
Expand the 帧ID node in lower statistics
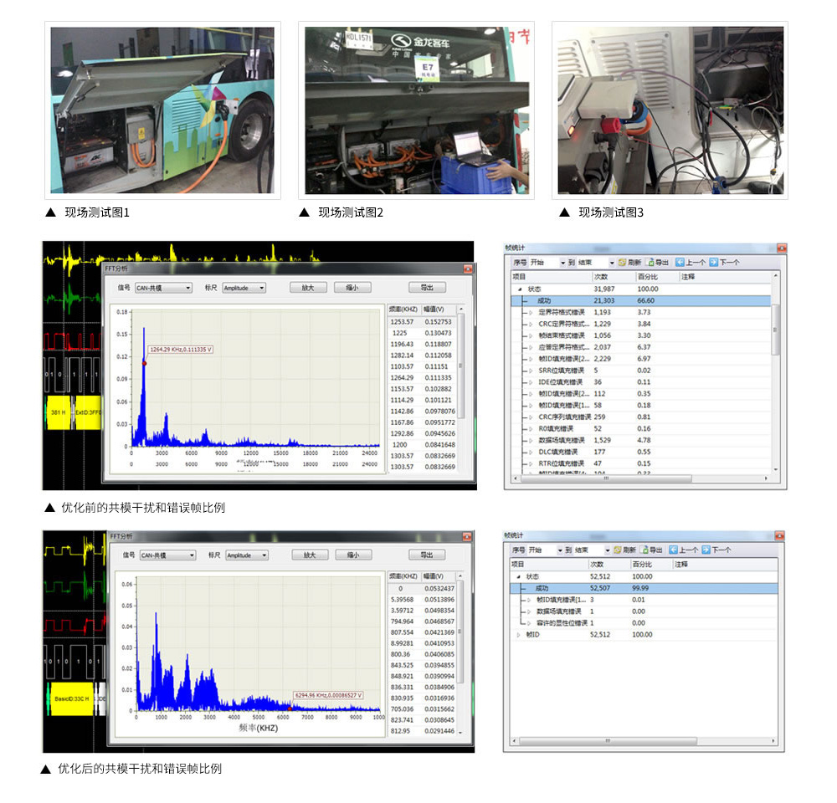pyautogui.click(x=518, y=635)
